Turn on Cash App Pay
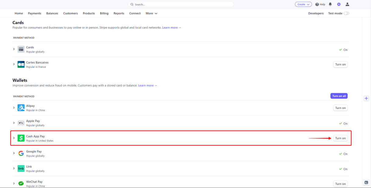Screen dimensions: 371x188 [x=340, y=138]
